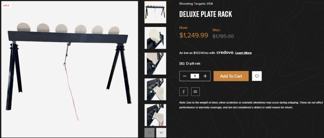
Task: Click the Add To Cart button
Action: click(231, 76)
